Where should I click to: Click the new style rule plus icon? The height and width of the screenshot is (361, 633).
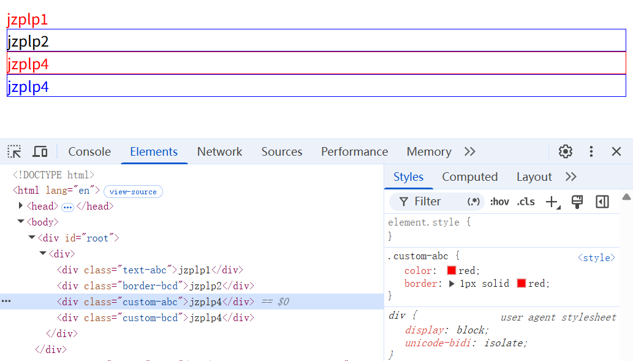pyautogui.click(x=553, y=202)
